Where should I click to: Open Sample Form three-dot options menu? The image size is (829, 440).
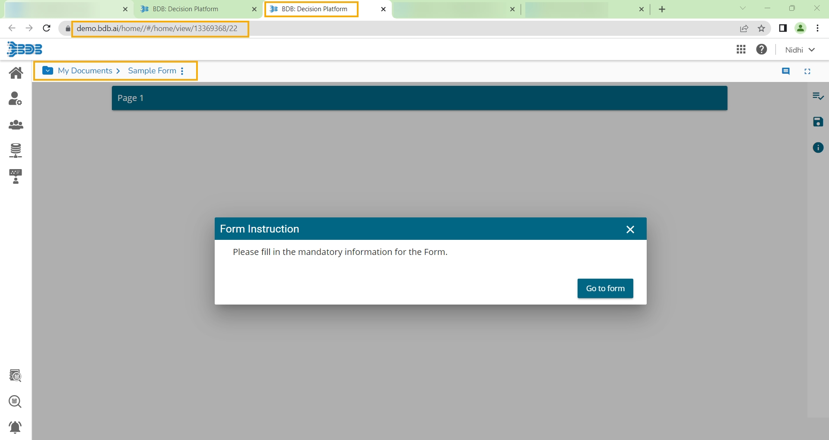pyautogui.click(x=182, y=71)
